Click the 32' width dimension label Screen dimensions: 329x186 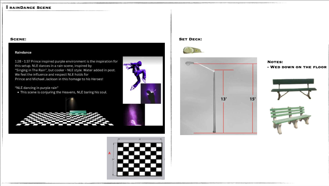point(140,139)
